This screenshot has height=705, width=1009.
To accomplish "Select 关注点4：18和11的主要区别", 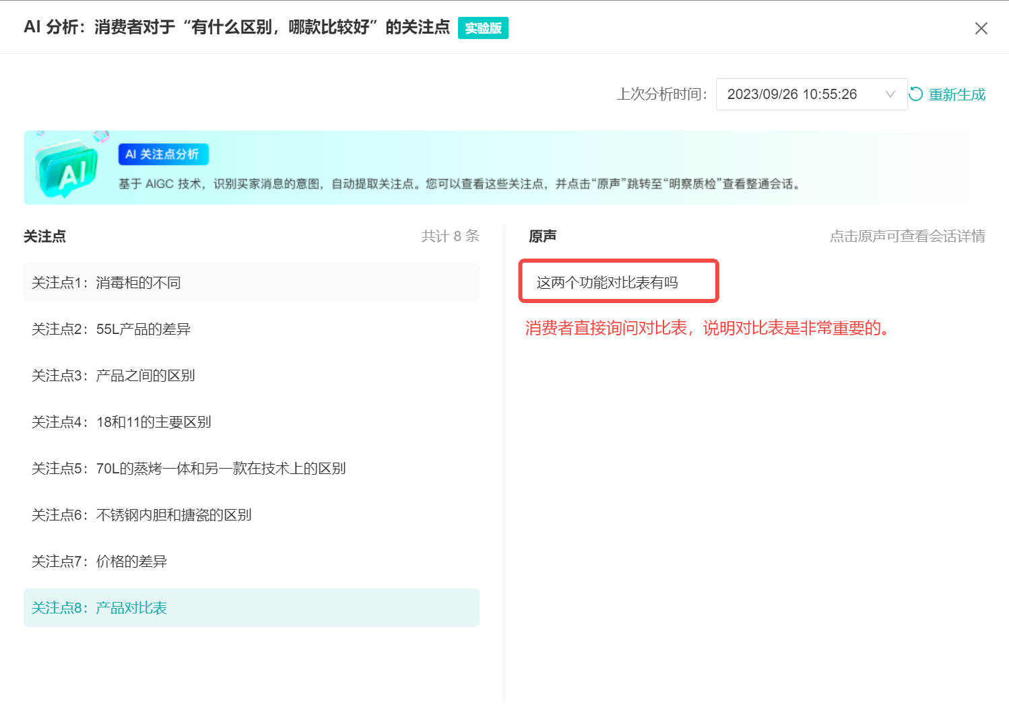I will pos(251,422).
